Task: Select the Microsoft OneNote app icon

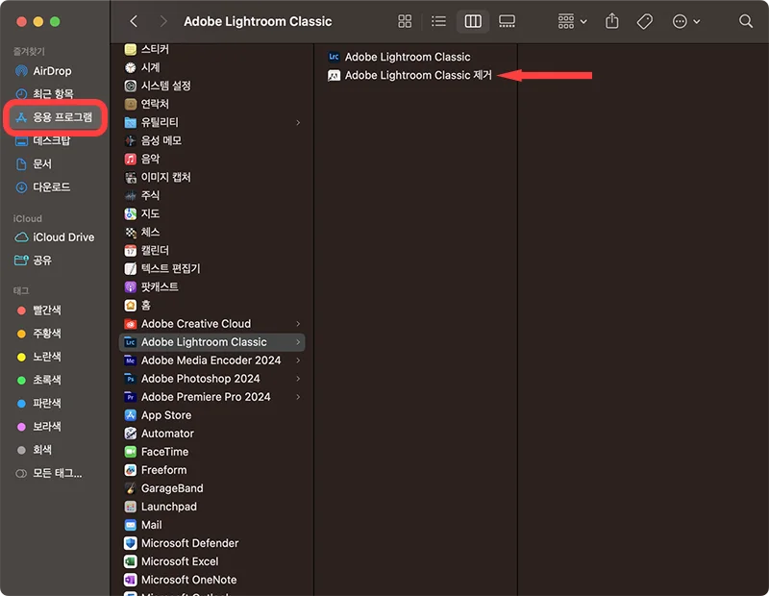Action: click(x=130, y=581)
